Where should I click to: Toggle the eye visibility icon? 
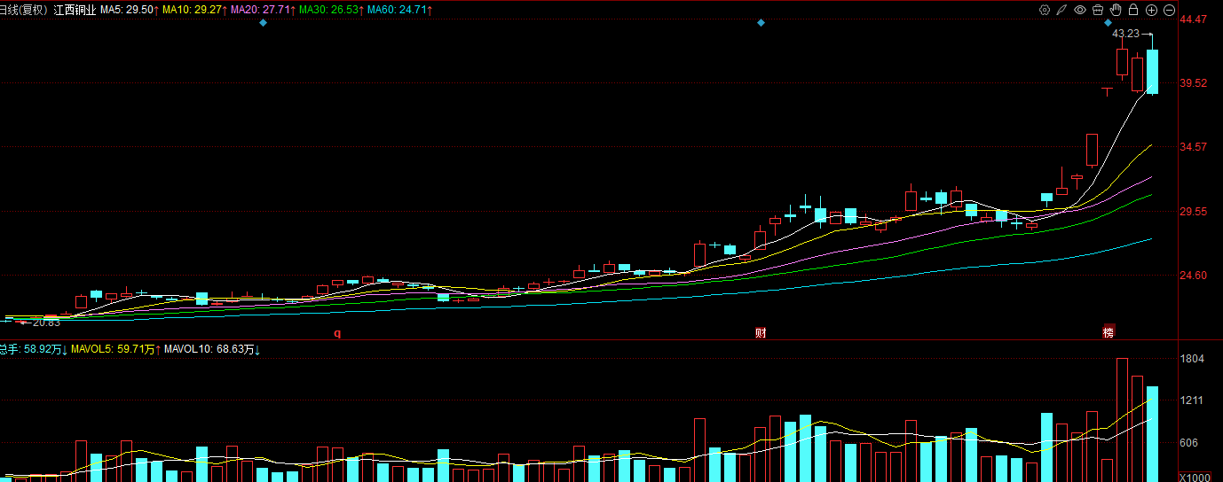(x=1080, y=10)
